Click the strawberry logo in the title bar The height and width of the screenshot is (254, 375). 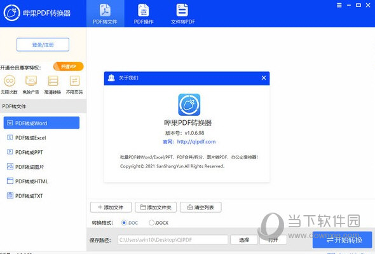pos(11,13)
